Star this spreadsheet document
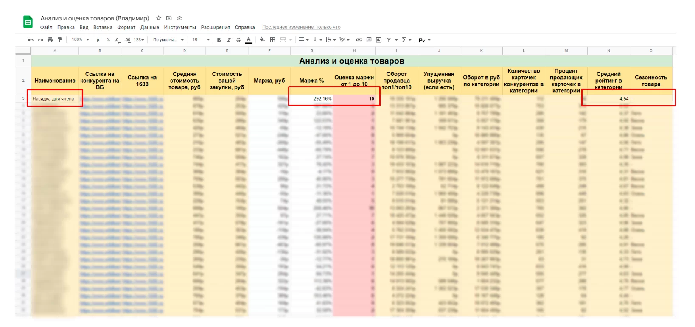The height and width of the screenshot is (327, 695). point(159,18)
